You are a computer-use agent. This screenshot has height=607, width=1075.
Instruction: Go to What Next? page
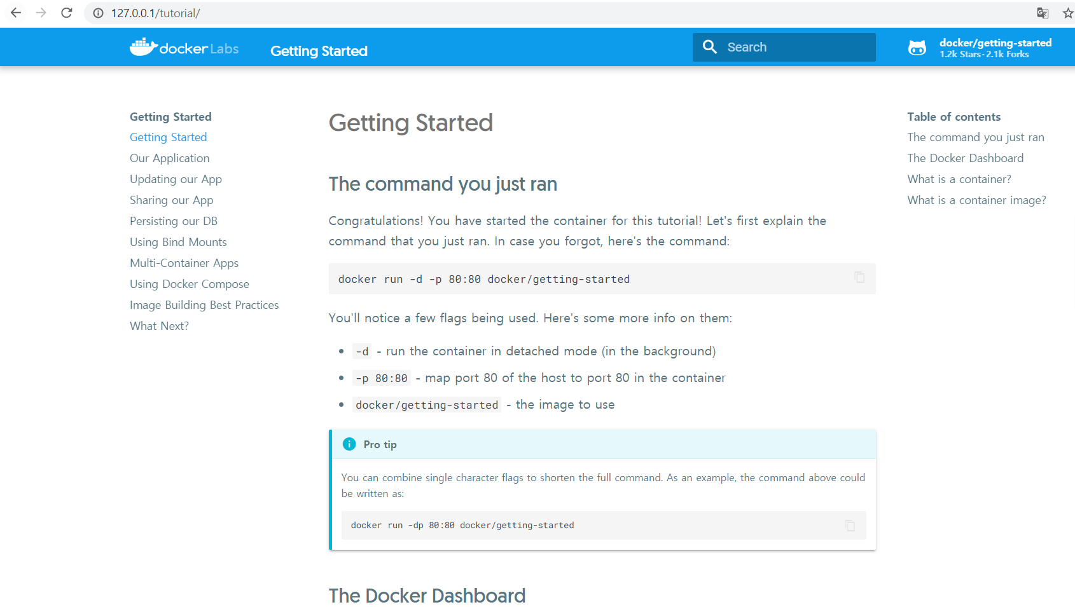coord(160,326)
